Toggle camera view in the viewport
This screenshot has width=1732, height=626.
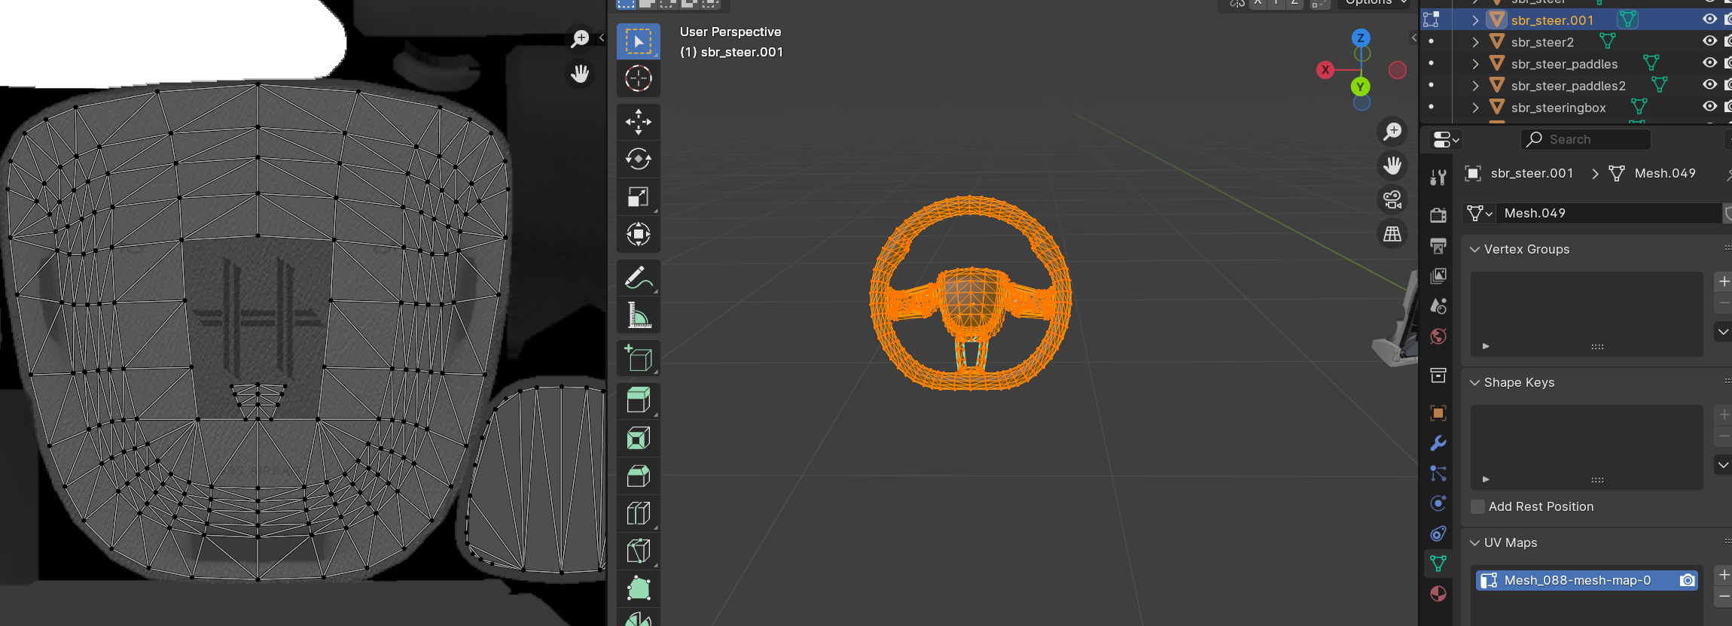[x=1392, y=199]
